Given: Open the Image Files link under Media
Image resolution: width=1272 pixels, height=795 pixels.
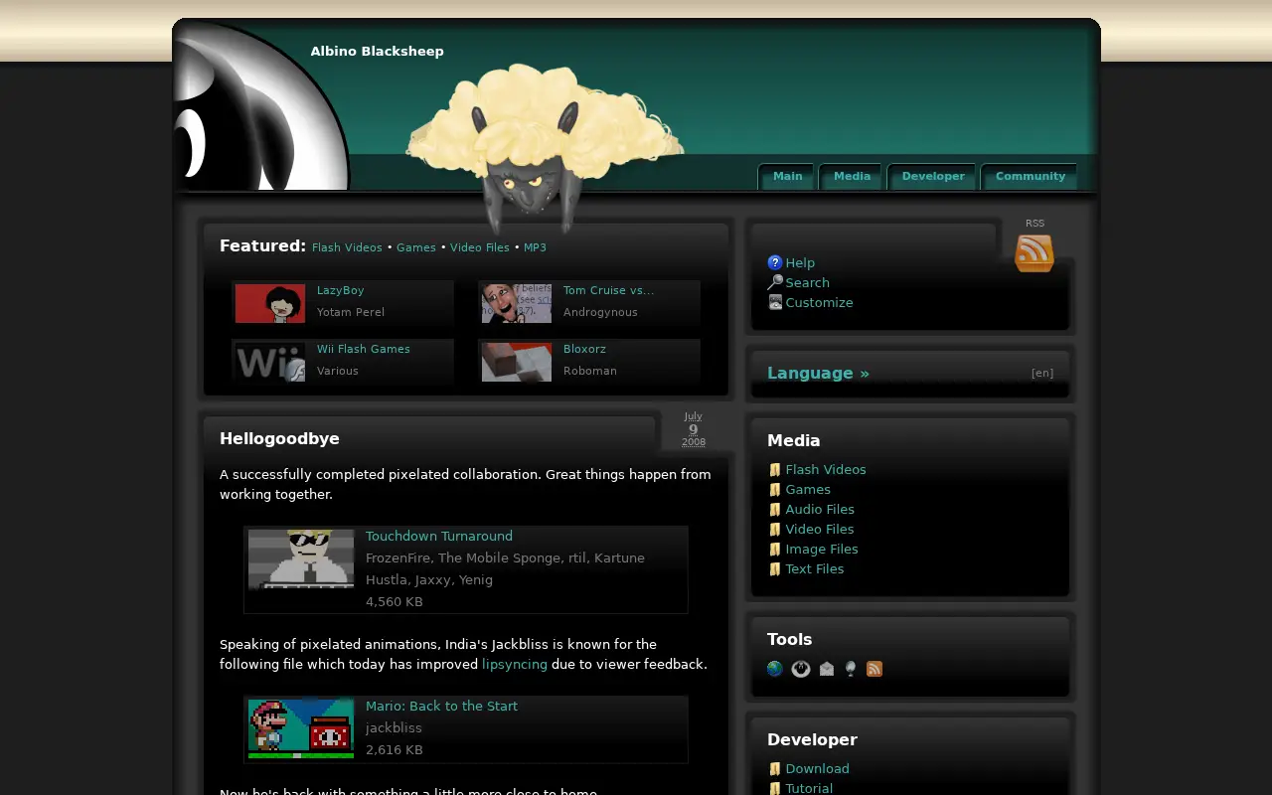Looking at the screenshot, I should [822, 549].
